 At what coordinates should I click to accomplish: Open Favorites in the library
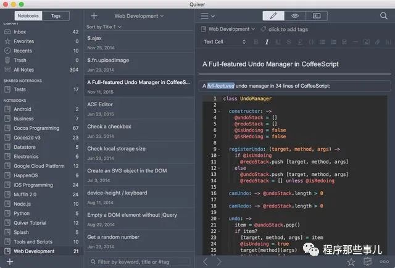[x=41, y=41]
